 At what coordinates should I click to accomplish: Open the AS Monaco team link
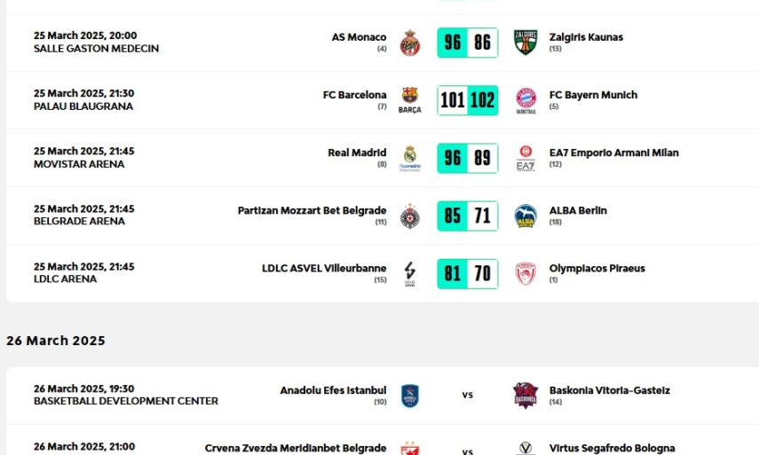[359, 37]
